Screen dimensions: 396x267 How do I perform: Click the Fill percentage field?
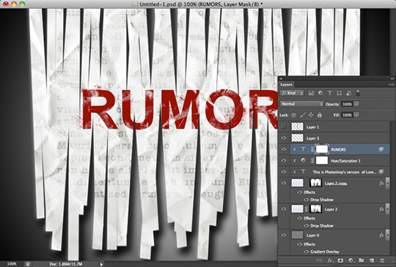click(347, 115)
